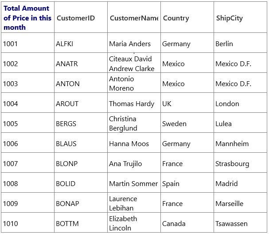Select the ANTON customer ID cell

[x=81, y=83]
